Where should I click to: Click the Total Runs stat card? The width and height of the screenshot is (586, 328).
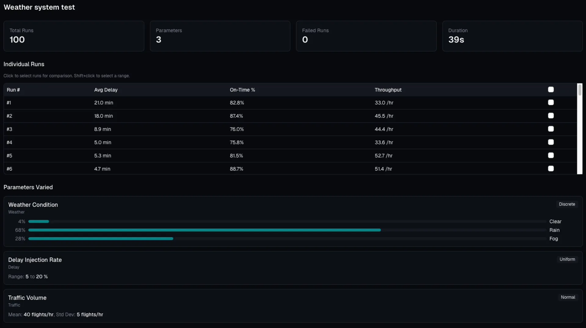coord(74,36)
